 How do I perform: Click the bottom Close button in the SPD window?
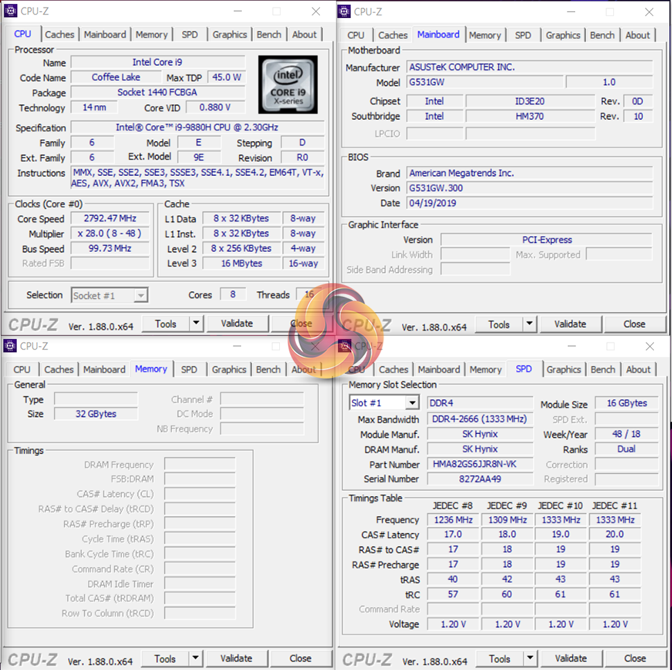(635, 659)
